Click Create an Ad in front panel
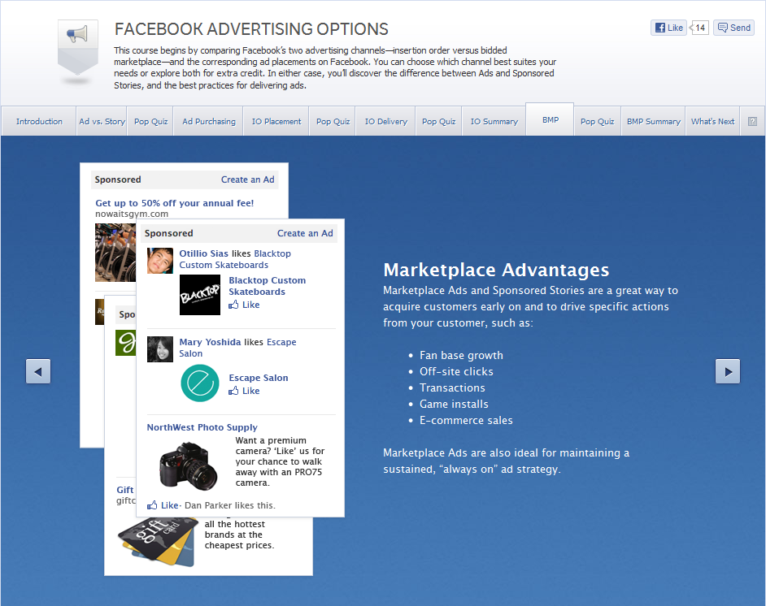The height and width of the screenshot is (606, 766). click(305, 233)
